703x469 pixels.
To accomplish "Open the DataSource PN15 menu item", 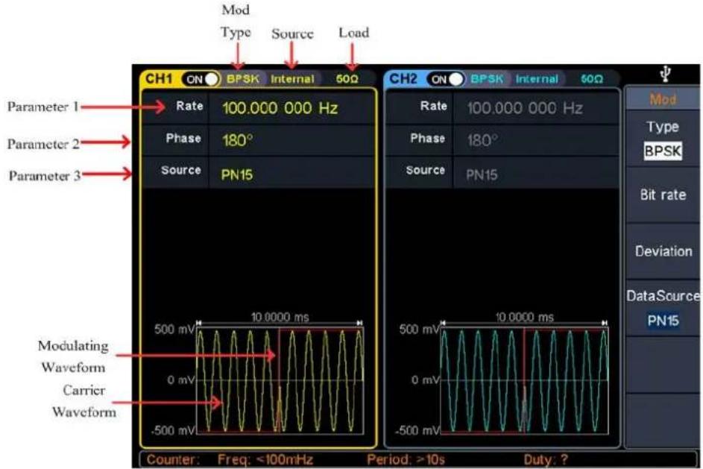I will coord(663,309).
